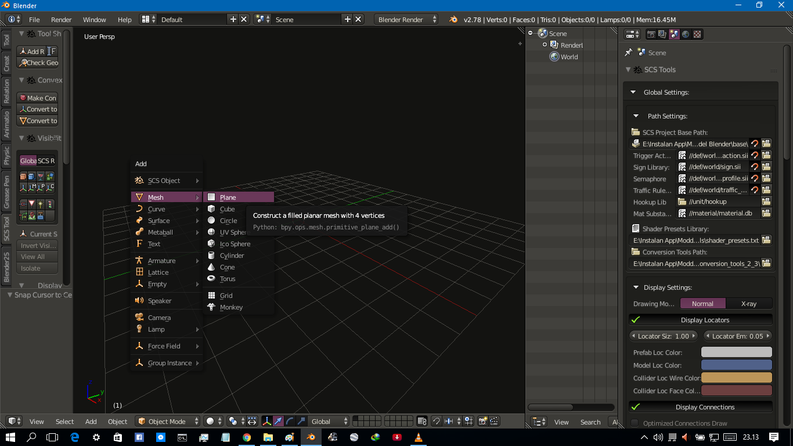Viewport: 793px width, 446px height.
Task: Enable the snap magnet icon in viewport header
Action: click(x=436, y=422)
